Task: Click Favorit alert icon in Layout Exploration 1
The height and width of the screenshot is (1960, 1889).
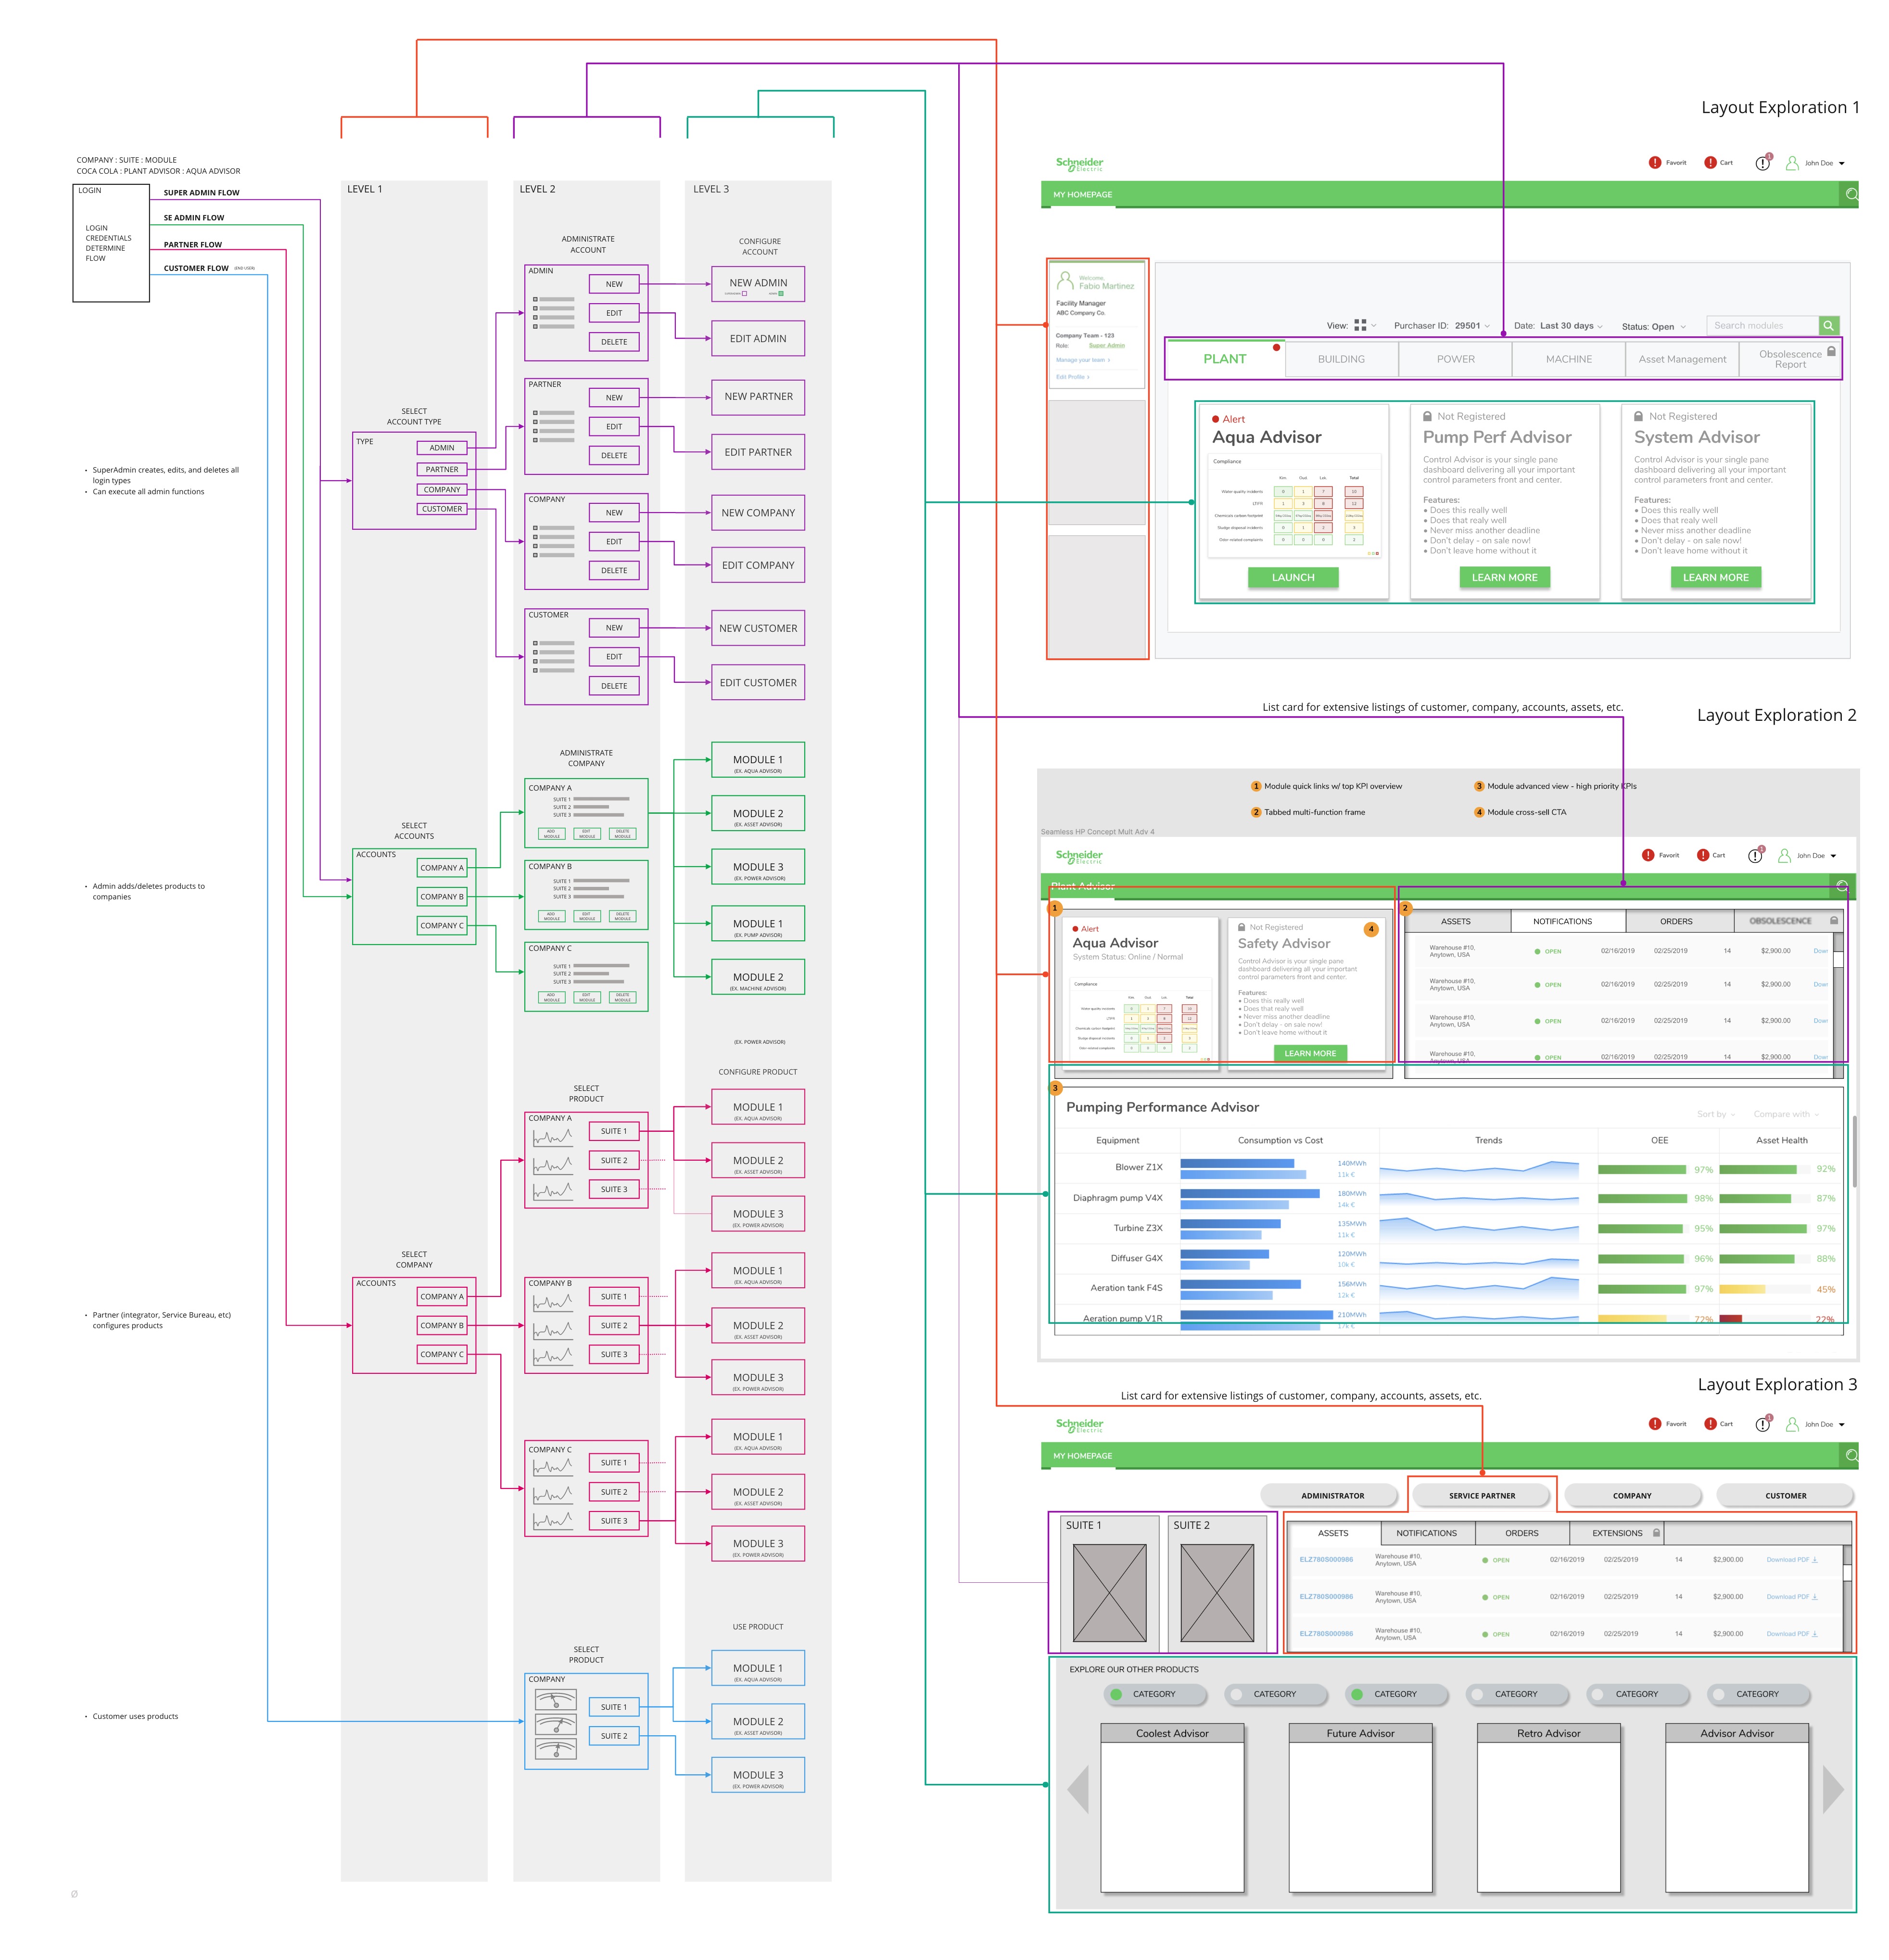Action: click(x=1654, y=162)
